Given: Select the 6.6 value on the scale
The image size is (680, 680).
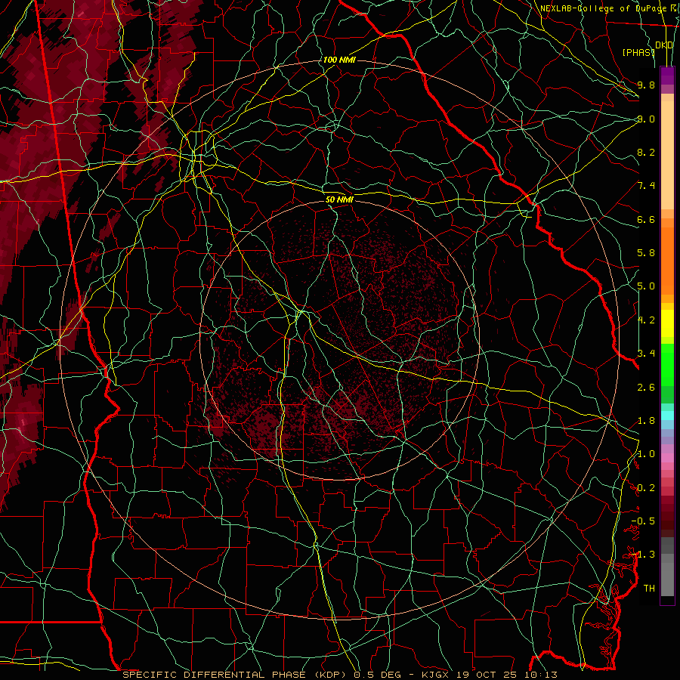Looking at the screenshot, I should click(x=646, y=219).
